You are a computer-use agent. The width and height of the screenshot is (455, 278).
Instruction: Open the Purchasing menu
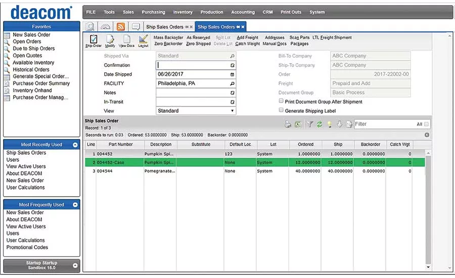154,12
